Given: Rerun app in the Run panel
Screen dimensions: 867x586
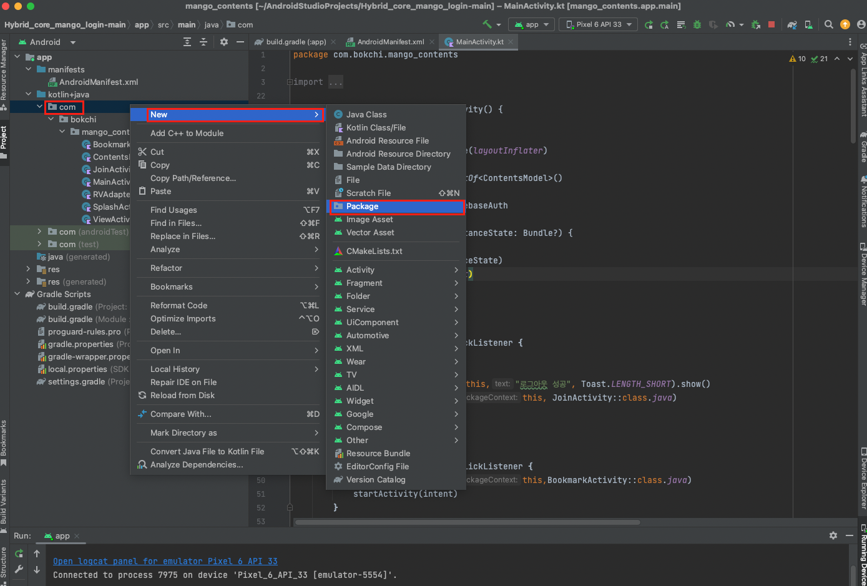Looking at the screenshot, I should tap(19, 554).
